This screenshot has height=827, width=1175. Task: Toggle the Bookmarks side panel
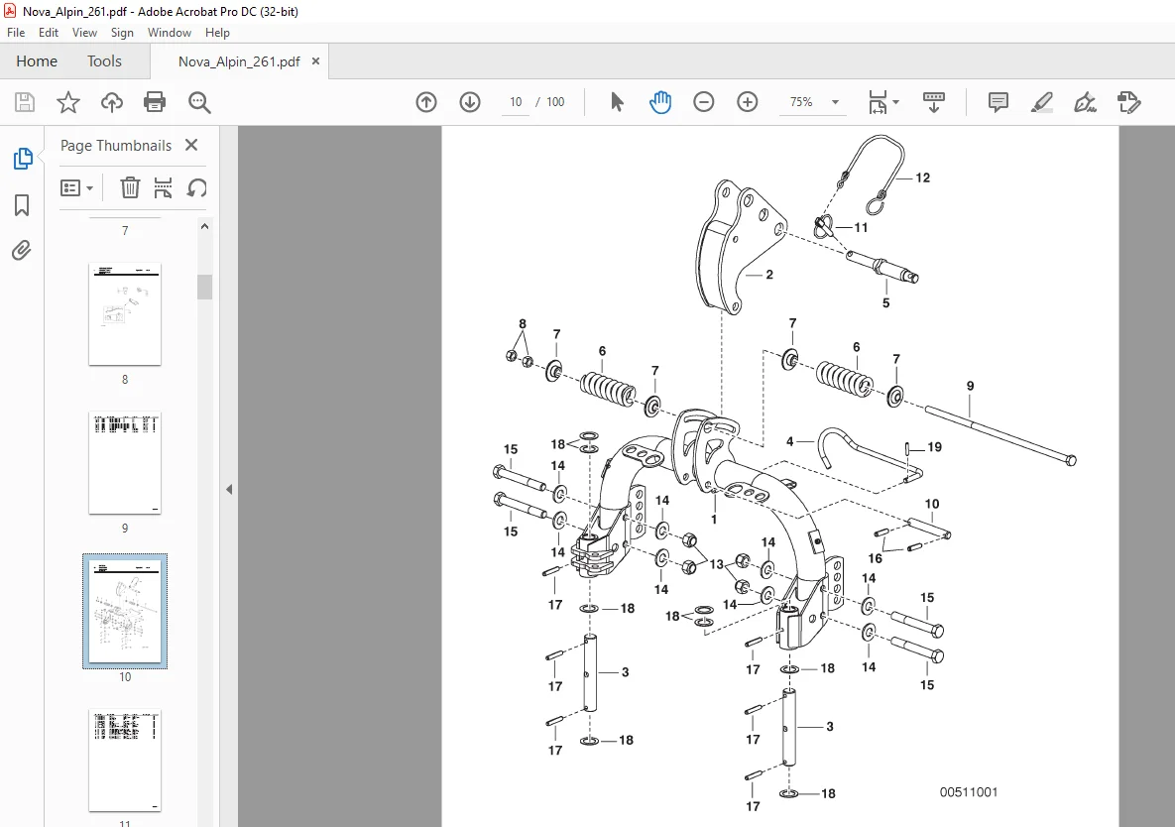[x=22, y=205]
